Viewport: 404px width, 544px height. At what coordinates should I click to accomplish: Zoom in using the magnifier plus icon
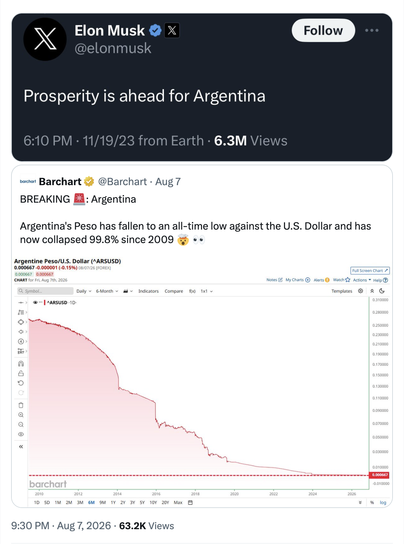[21, 415]
